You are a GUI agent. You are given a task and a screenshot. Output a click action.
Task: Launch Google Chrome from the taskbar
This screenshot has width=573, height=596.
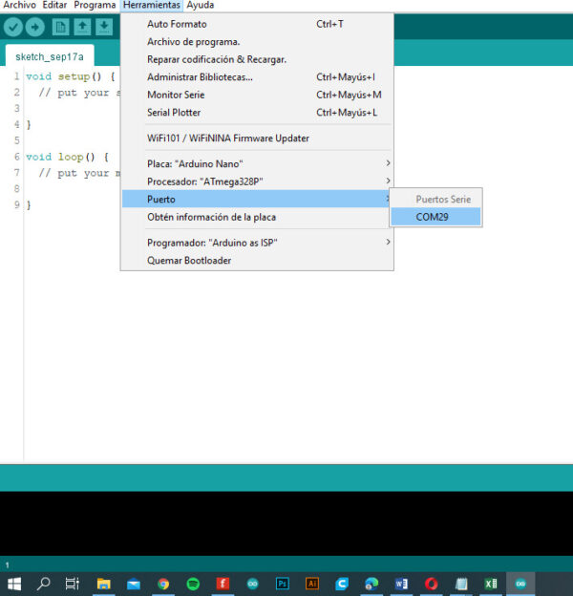(x=163, y=584)
